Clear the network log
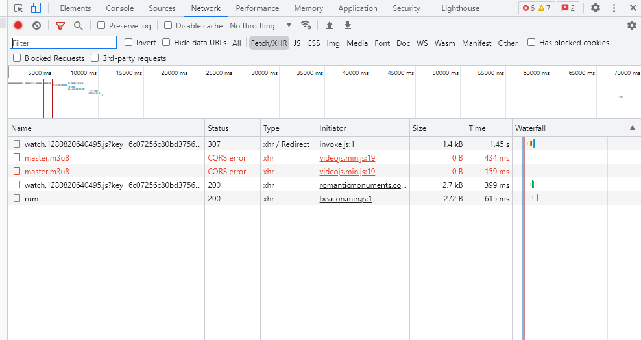The image size is (641, 340). (36, 25)
